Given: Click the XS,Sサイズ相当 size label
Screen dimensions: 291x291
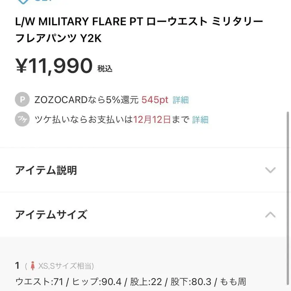Looking at the screenshot, I should coord(66,266).
